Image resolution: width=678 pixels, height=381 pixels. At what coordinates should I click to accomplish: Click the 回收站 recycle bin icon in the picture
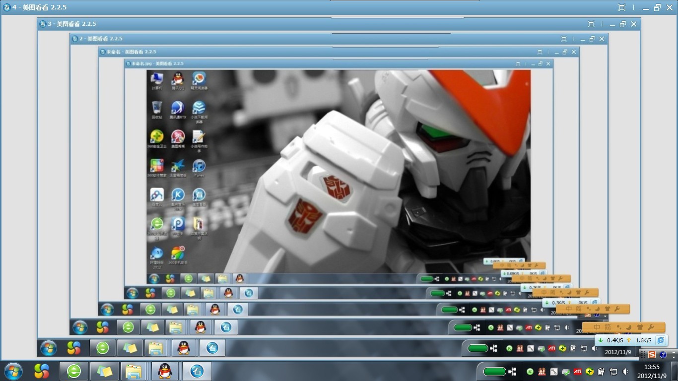[157, 110]
